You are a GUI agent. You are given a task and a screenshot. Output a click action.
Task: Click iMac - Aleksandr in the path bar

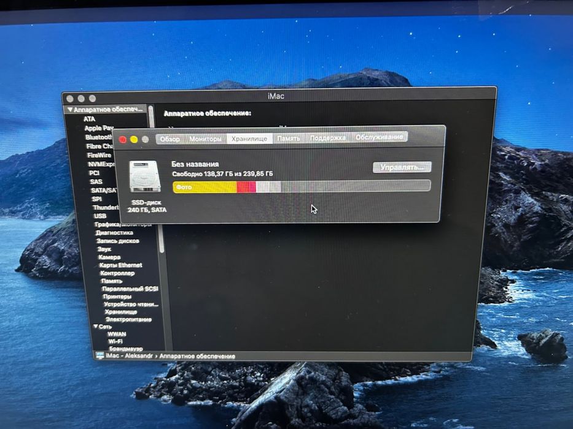click(x=129, y=355)
